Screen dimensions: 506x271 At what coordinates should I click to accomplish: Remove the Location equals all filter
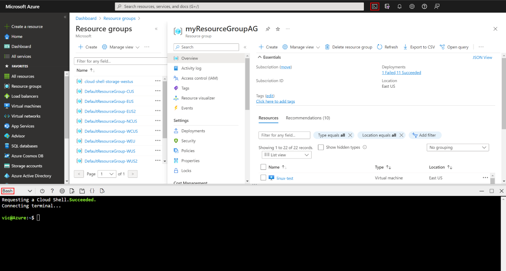coord(401,135)
